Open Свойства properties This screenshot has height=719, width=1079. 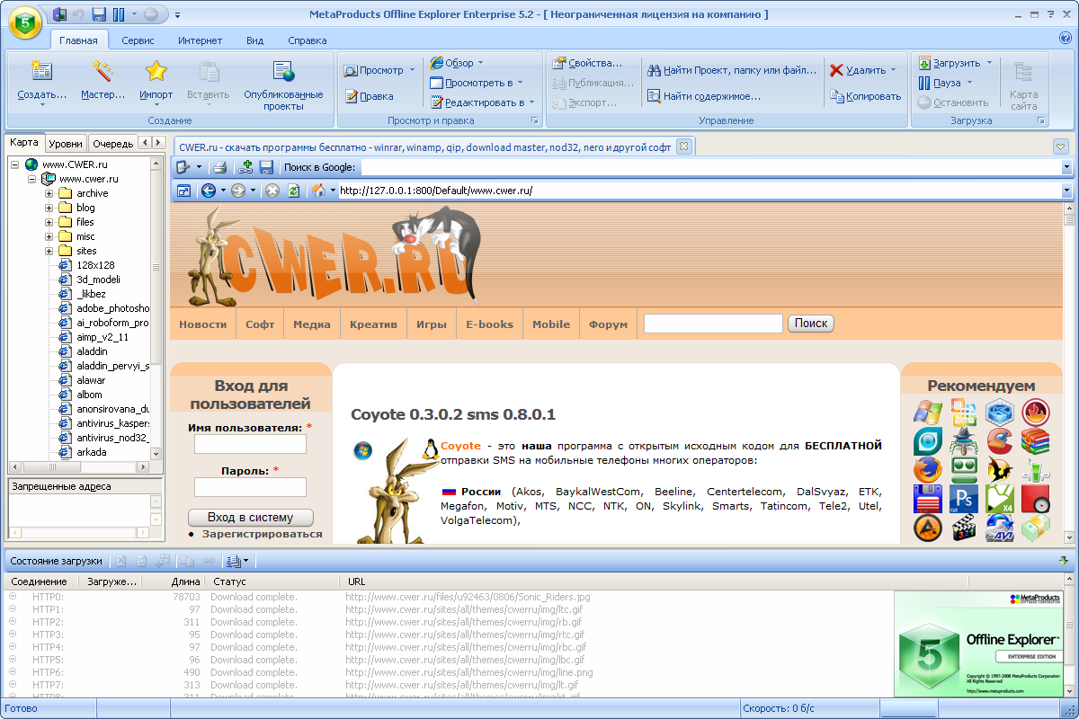pos(587,63)
